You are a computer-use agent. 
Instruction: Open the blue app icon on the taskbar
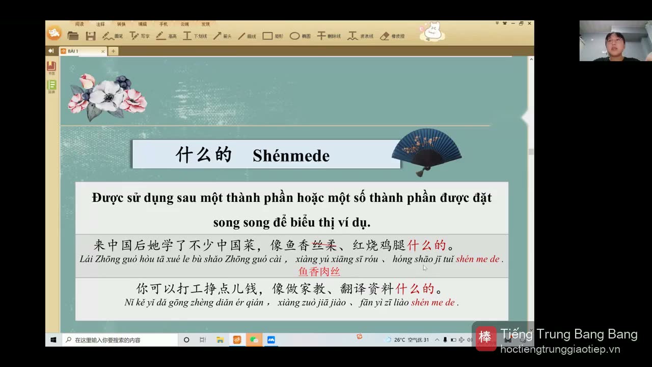coord(271,339)
